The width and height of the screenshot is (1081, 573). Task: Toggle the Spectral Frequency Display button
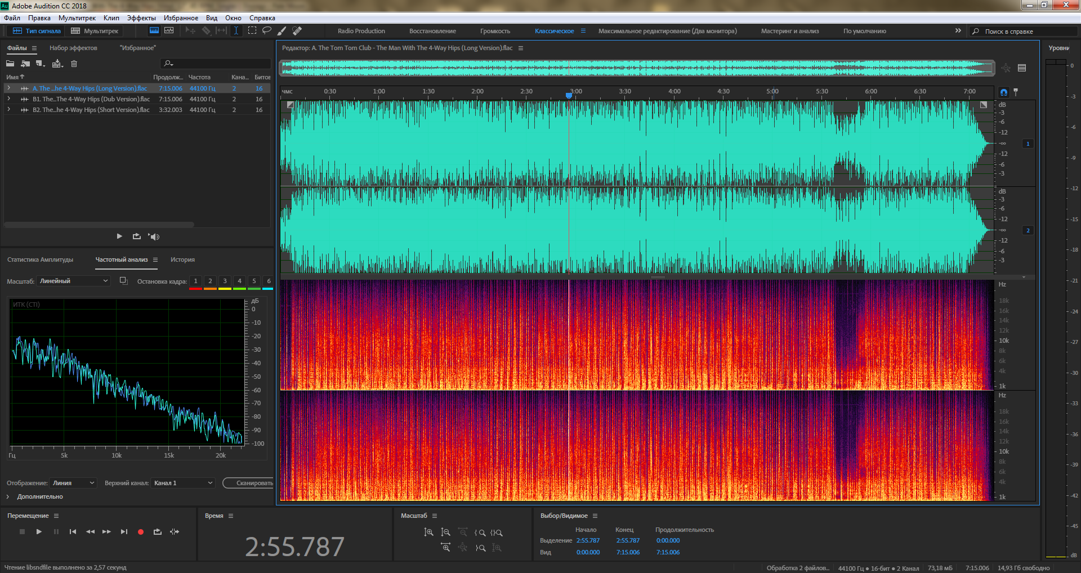[x=154, y=31]
